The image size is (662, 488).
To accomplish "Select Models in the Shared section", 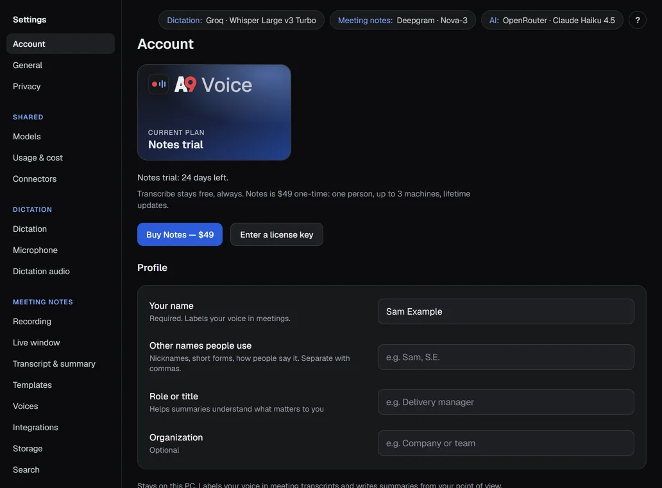I will (26, 137).
